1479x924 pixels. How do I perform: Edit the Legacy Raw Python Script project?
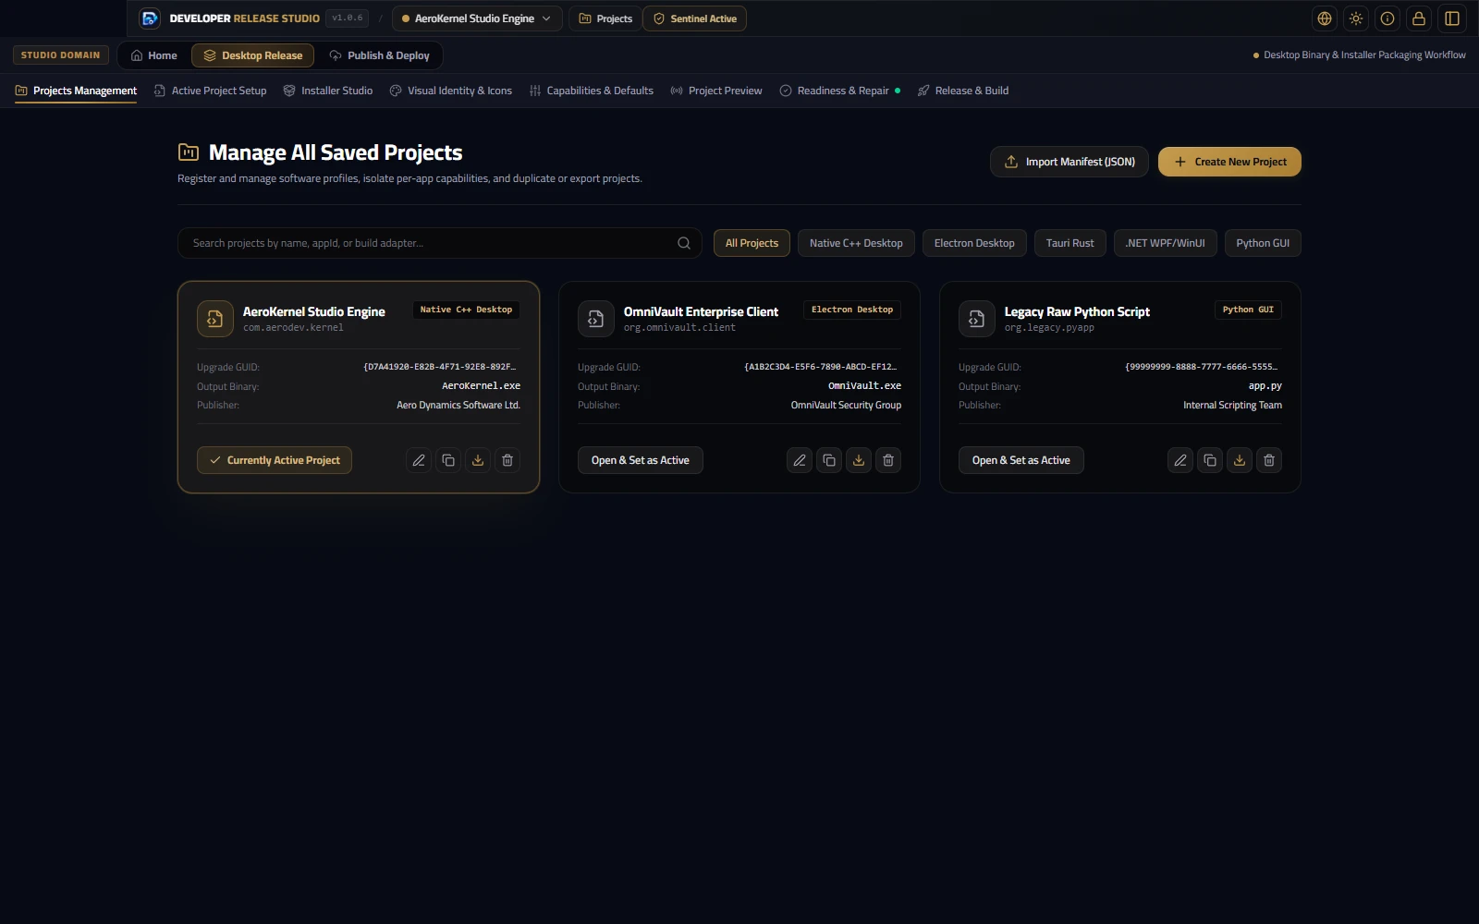pos(1180,460)
